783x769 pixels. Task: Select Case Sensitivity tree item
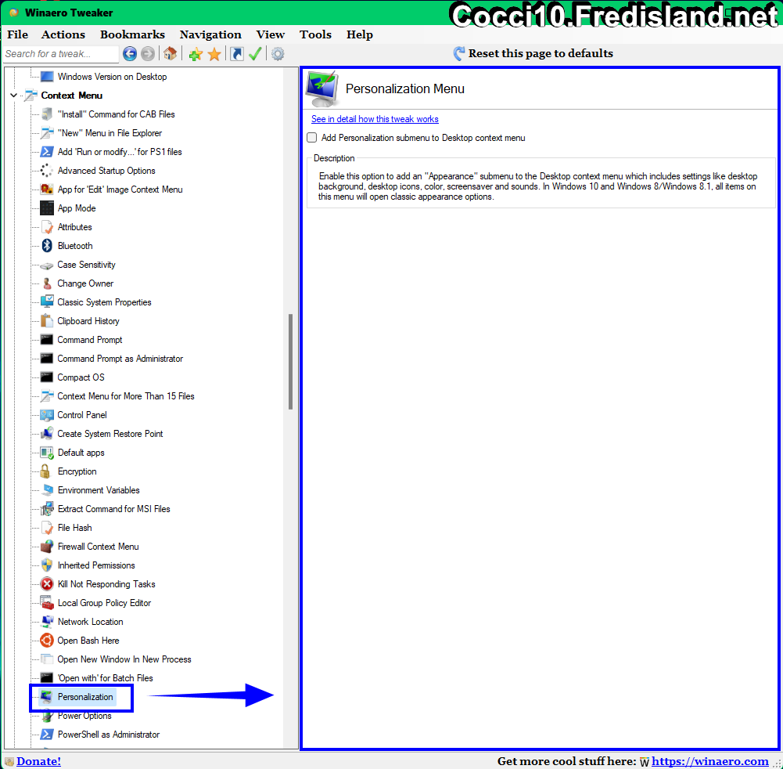tap(86, 265)
